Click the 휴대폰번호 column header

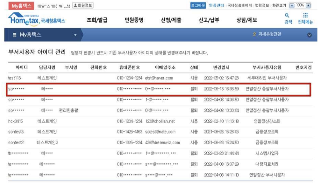[130, 67]
